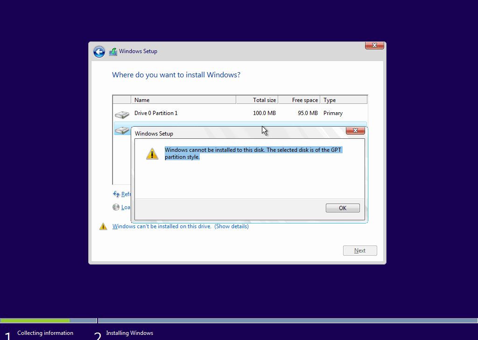Sort by the Name column header
This screenshot has width=478, height=340.
(183, 100)
